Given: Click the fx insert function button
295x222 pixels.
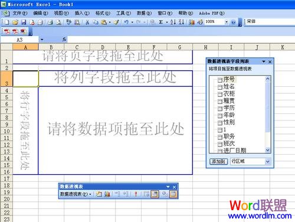Looking at the screenshot, I should click(x=64, y=40).
